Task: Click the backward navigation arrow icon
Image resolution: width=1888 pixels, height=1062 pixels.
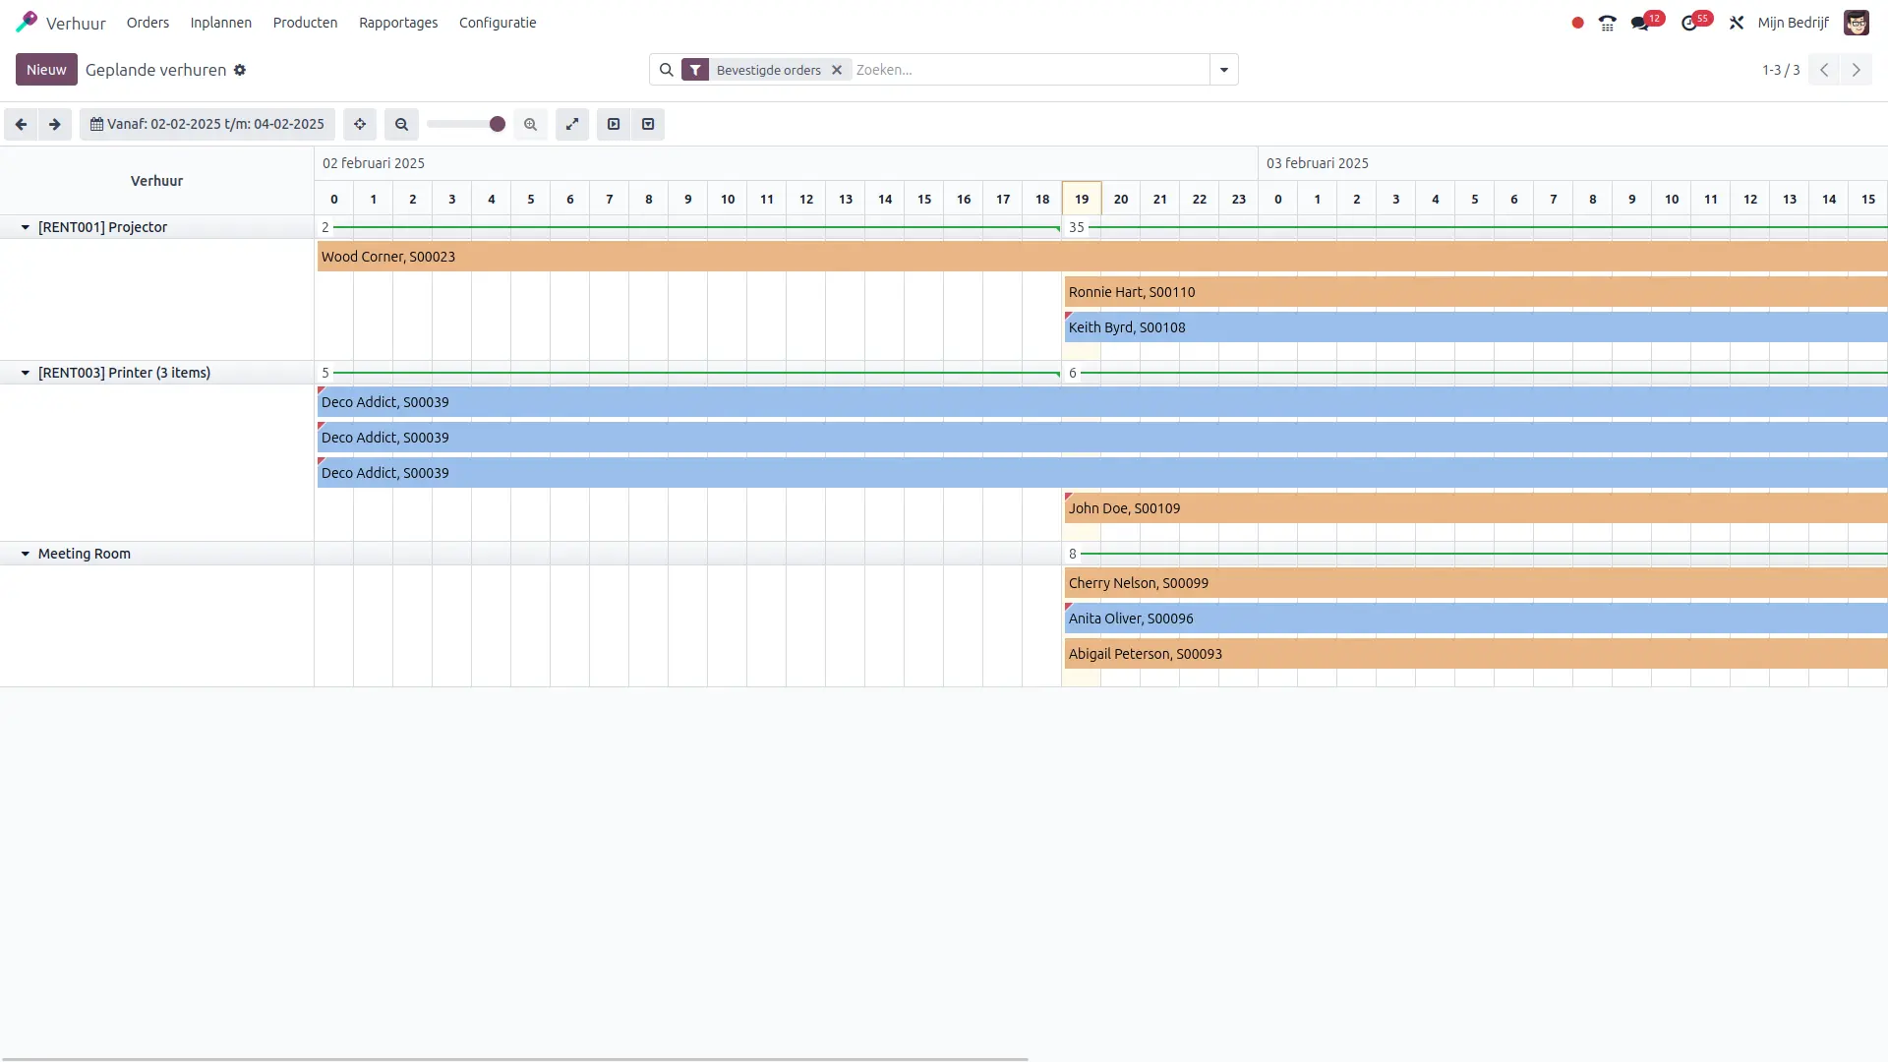Action: click(21, 123)
